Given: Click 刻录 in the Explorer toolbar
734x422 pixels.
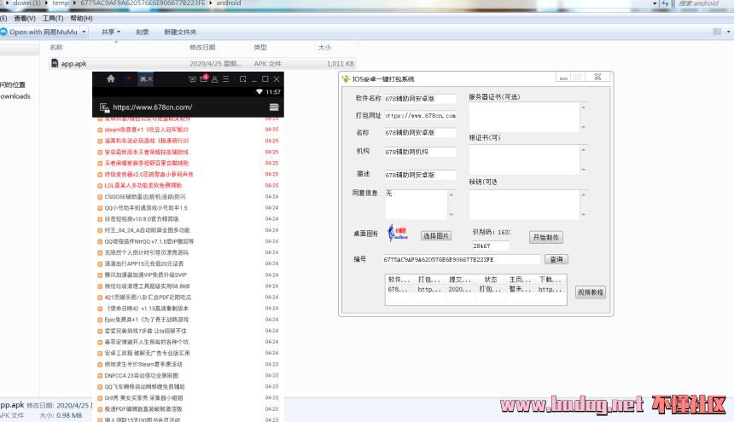Looking at the screenshot, I should (x=143, y=32).
